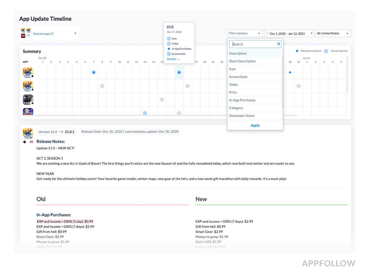Click the fourth app icon in Summary
The height and width of the screenshot is (273, 369).
[28, 112]
